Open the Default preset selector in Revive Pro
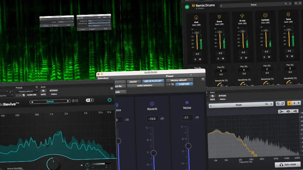This screenshot has width=303, height=170. [50, 102]
